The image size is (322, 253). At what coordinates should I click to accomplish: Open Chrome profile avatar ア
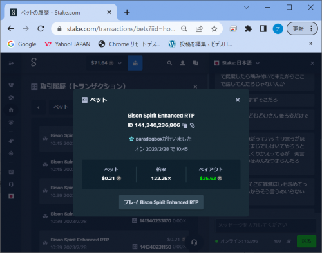click(x=278, y=29)
